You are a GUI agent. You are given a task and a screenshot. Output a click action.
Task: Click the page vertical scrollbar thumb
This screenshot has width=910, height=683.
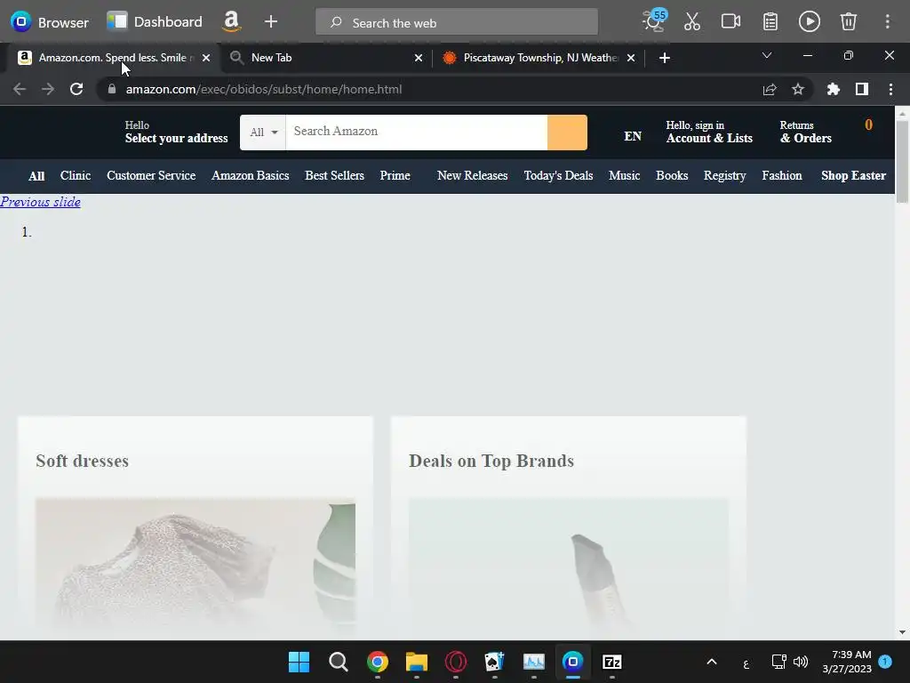pos(902,162)
